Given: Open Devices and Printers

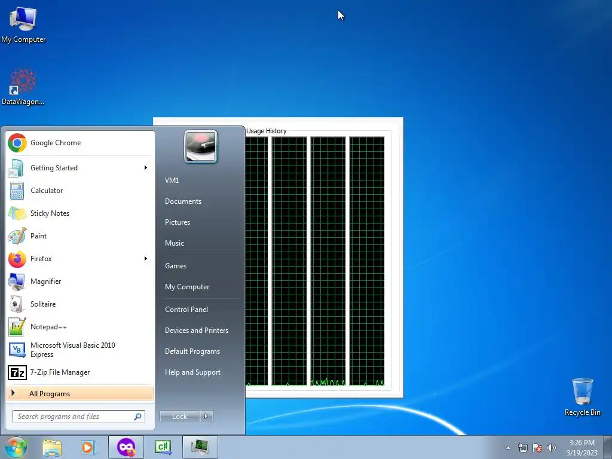Looking at the screenshot, I should click(196, 331).
